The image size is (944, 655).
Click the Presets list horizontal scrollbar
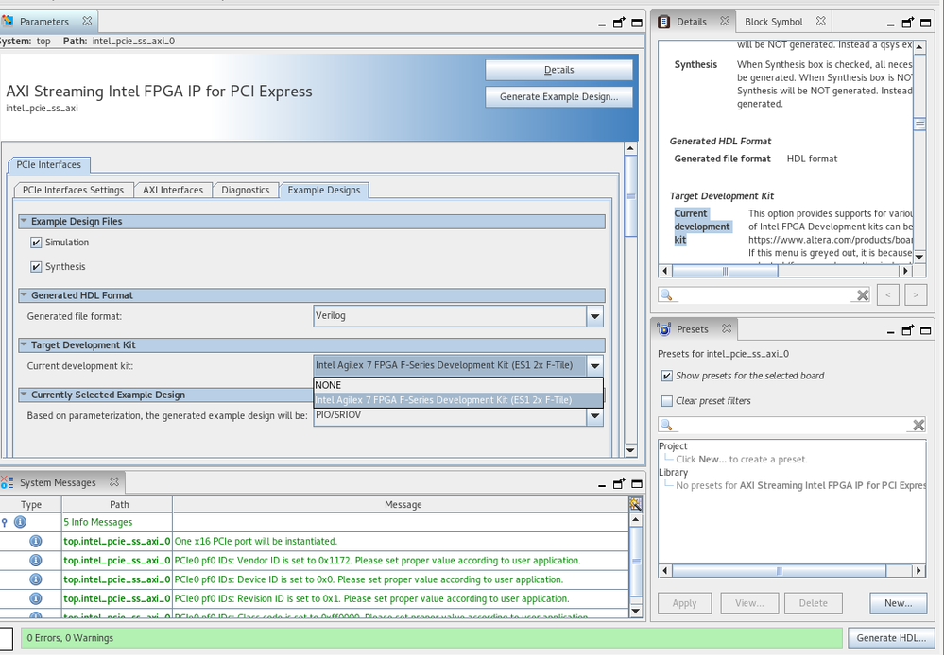click(779, 571)
